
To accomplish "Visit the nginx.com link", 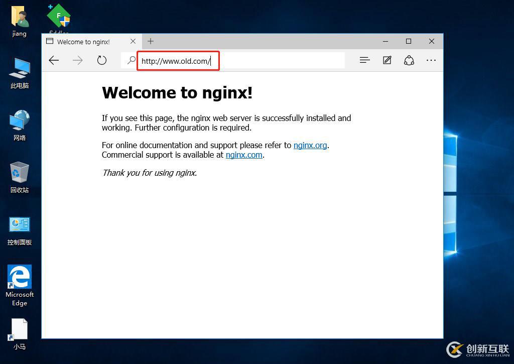I will 244,155.
